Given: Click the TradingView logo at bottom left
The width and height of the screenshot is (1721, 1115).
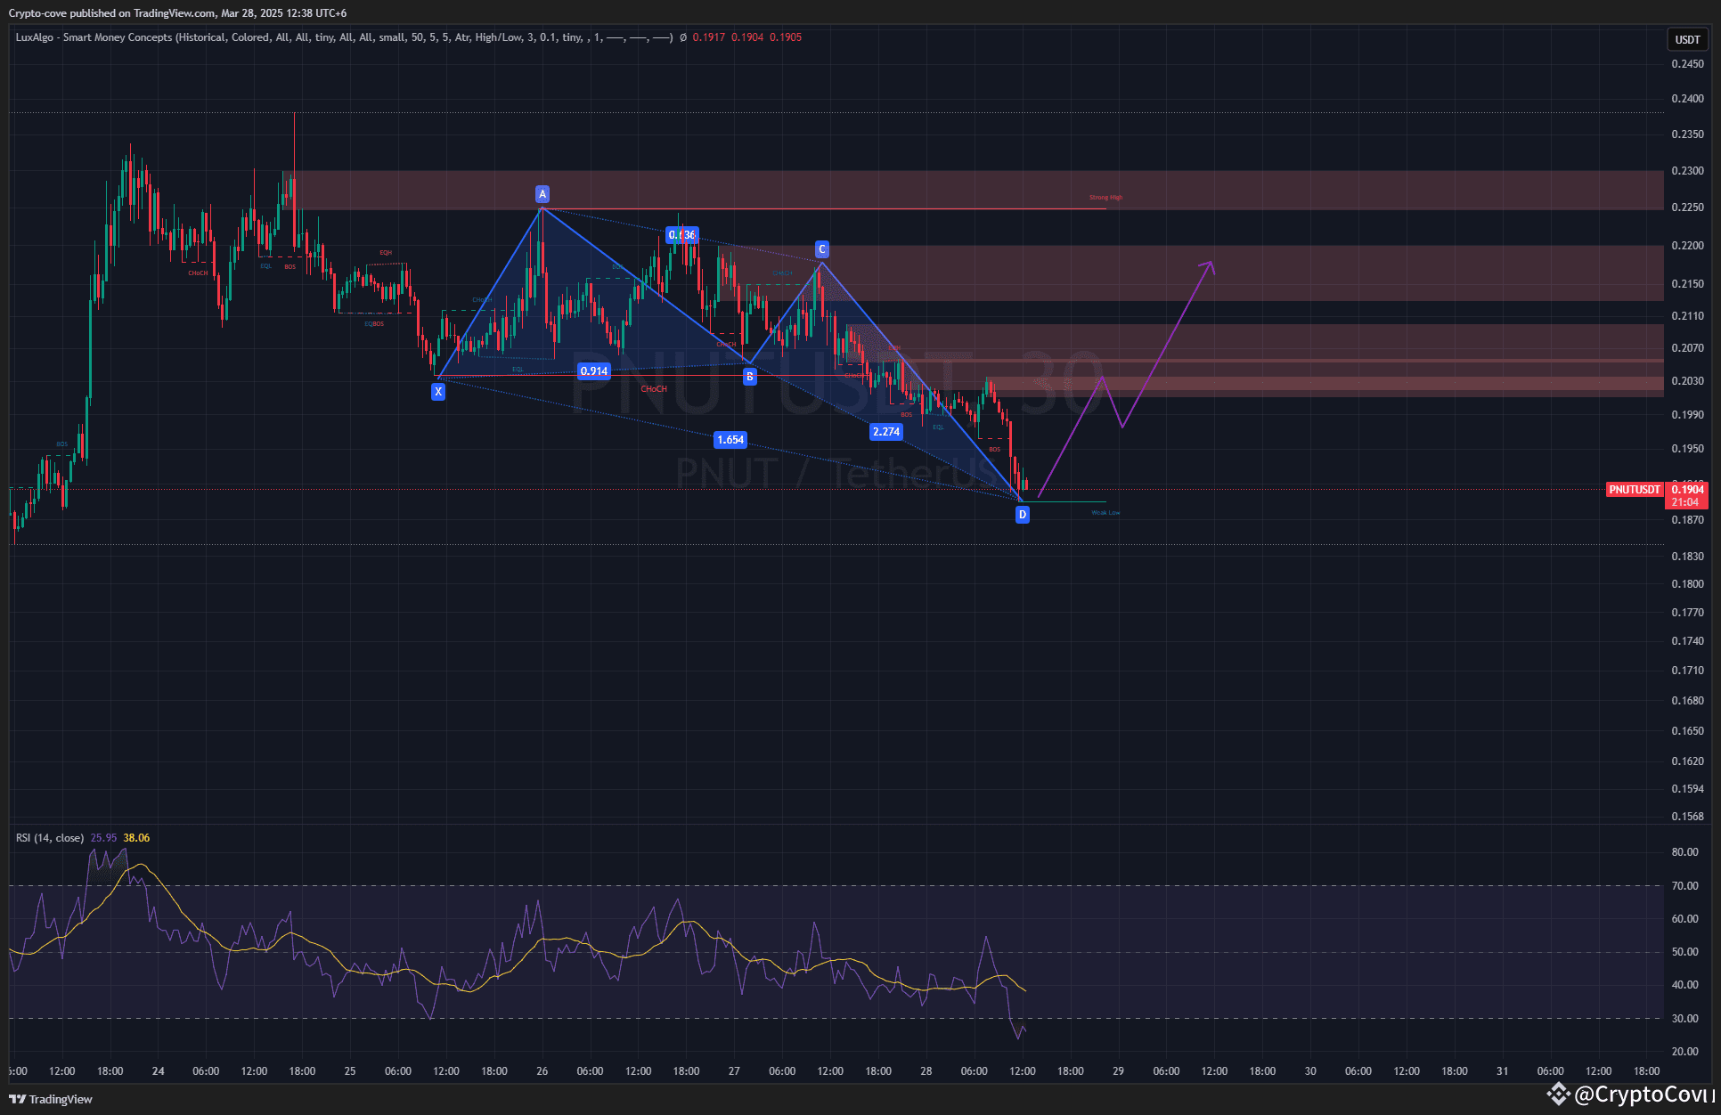Looking at the screenshot, I should 49,1099.
